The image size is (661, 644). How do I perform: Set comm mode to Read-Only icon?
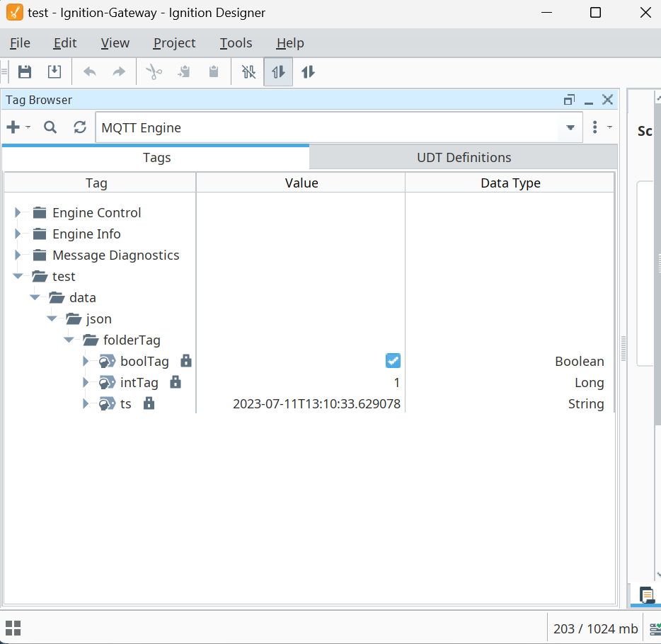pos(278,71)
